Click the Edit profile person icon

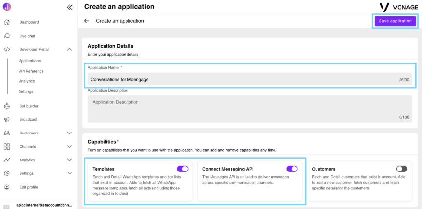pos(7,187)
